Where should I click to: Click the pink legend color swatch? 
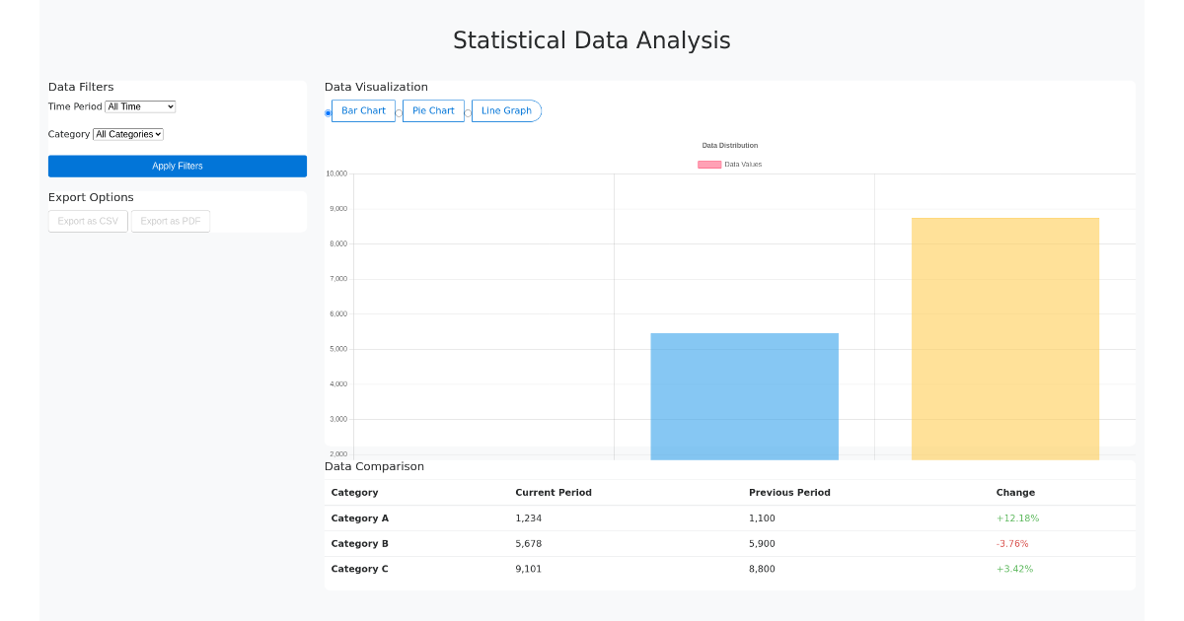[x=708, y=164]
